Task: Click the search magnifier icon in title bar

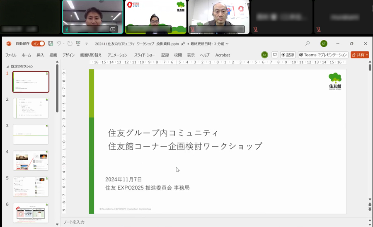Action: (308, 43)
